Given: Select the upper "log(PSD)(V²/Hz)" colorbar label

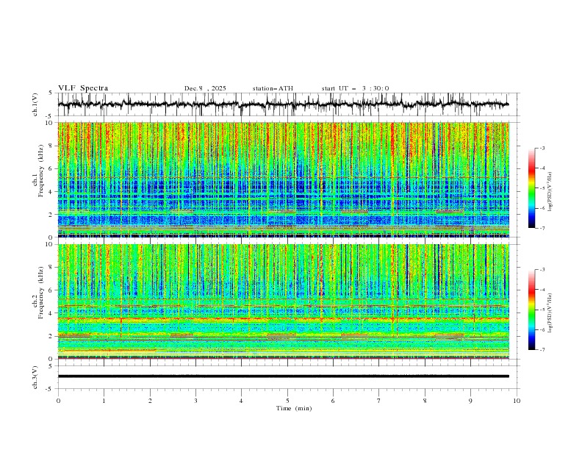Looking at the screenshot, I should coord(550,192).
